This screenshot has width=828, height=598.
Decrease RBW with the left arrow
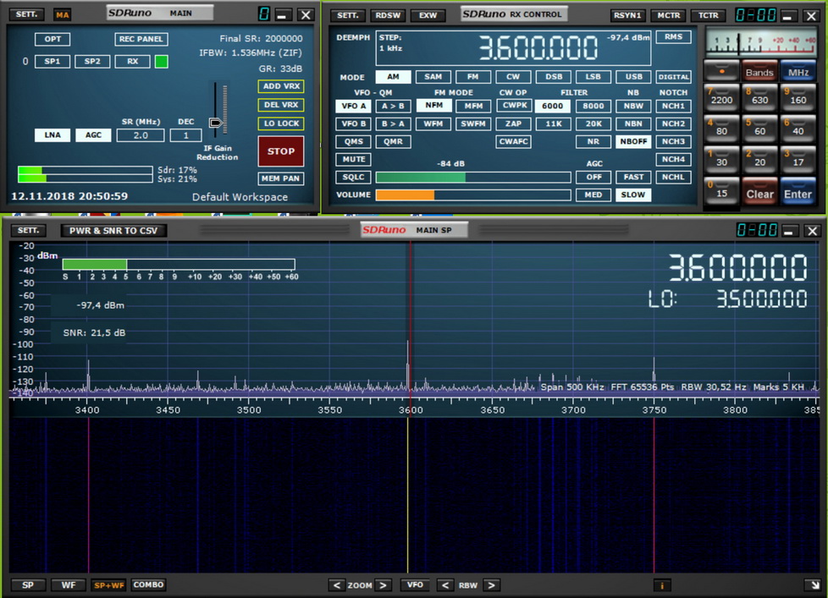pyautogui.click(x=444, y=584)
